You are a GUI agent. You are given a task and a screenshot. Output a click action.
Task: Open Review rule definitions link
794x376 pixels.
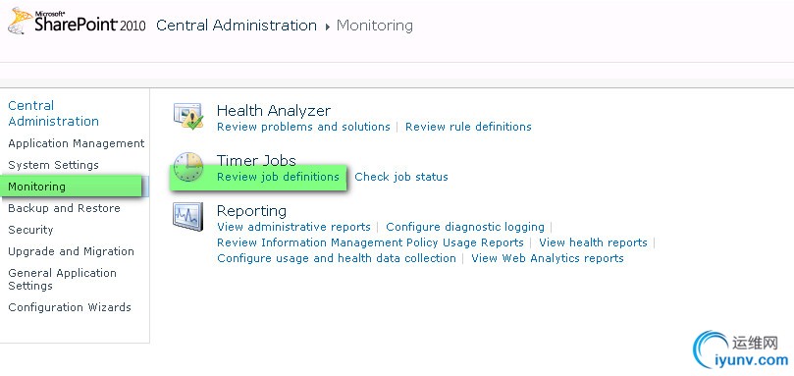tap(468, 127)
